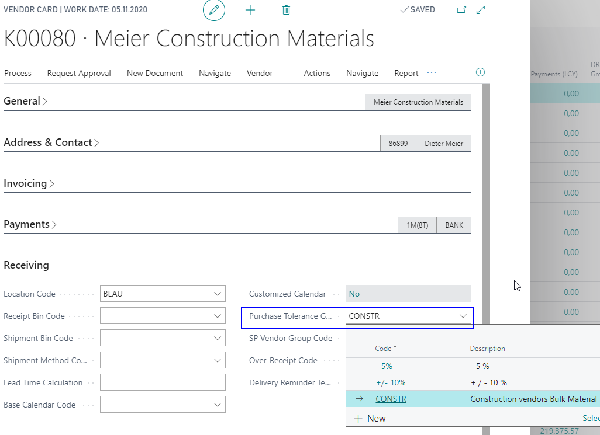Screen dimensions: 600x435
Task: Click the info FactBox icon
Action: [480, 72]
